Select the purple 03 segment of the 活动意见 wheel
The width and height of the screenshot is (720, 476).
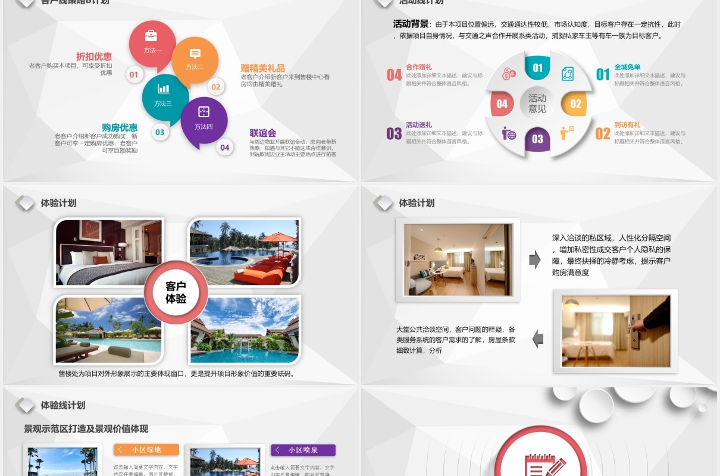[x=537, y=139]
